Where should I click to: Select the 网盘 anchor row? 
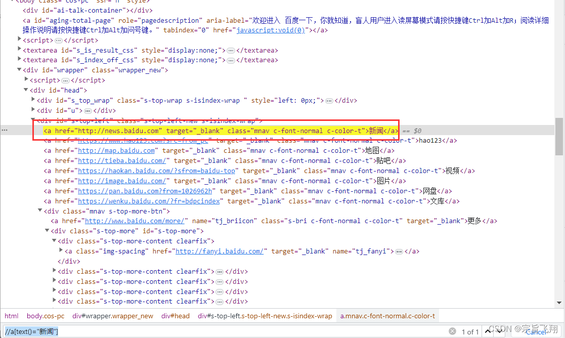[x=247, y=191]
